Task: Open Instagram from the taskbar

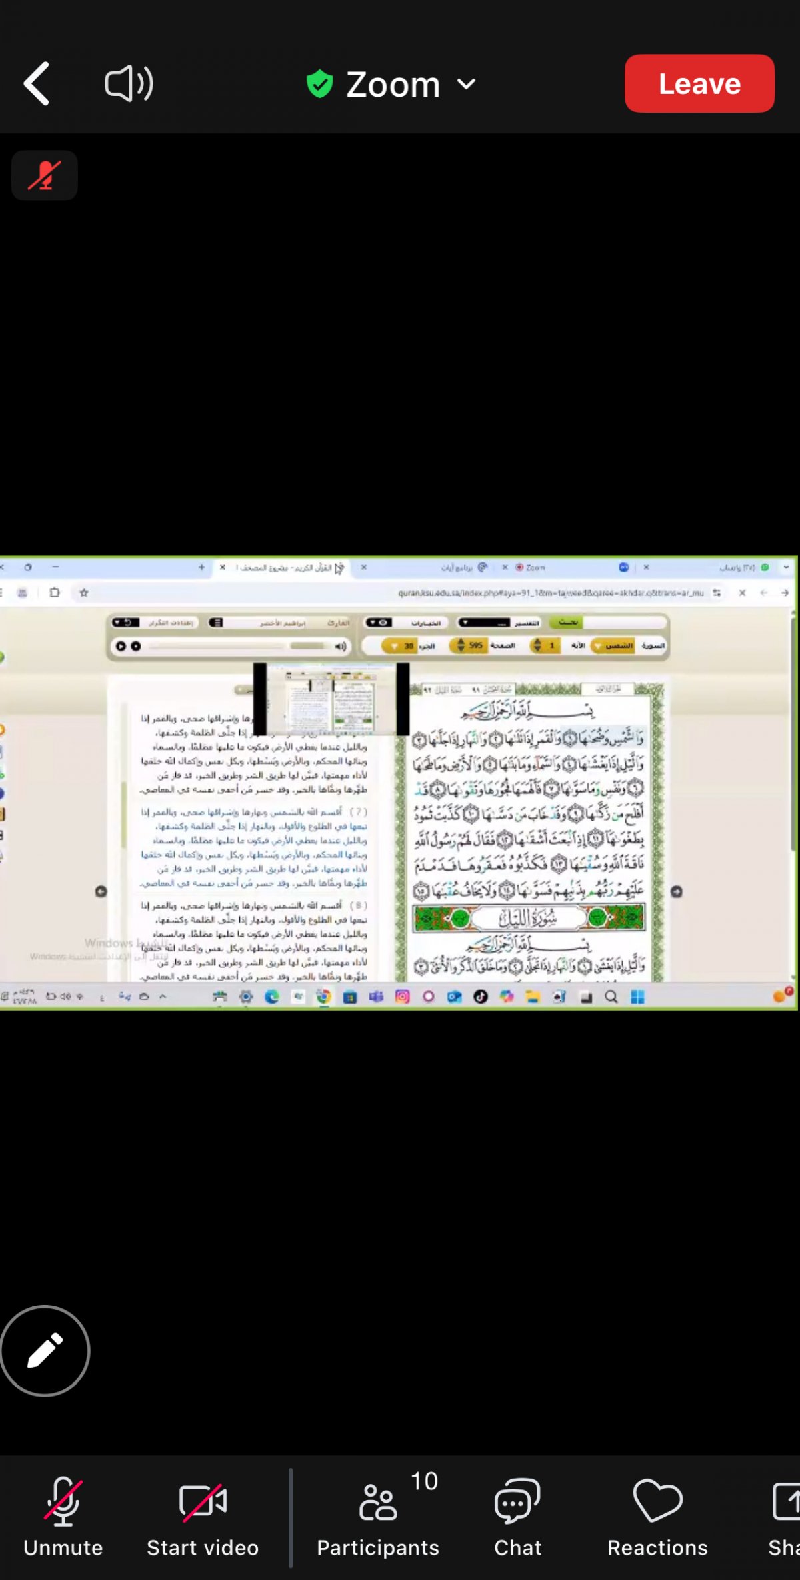Action: (x=403, y=997)
